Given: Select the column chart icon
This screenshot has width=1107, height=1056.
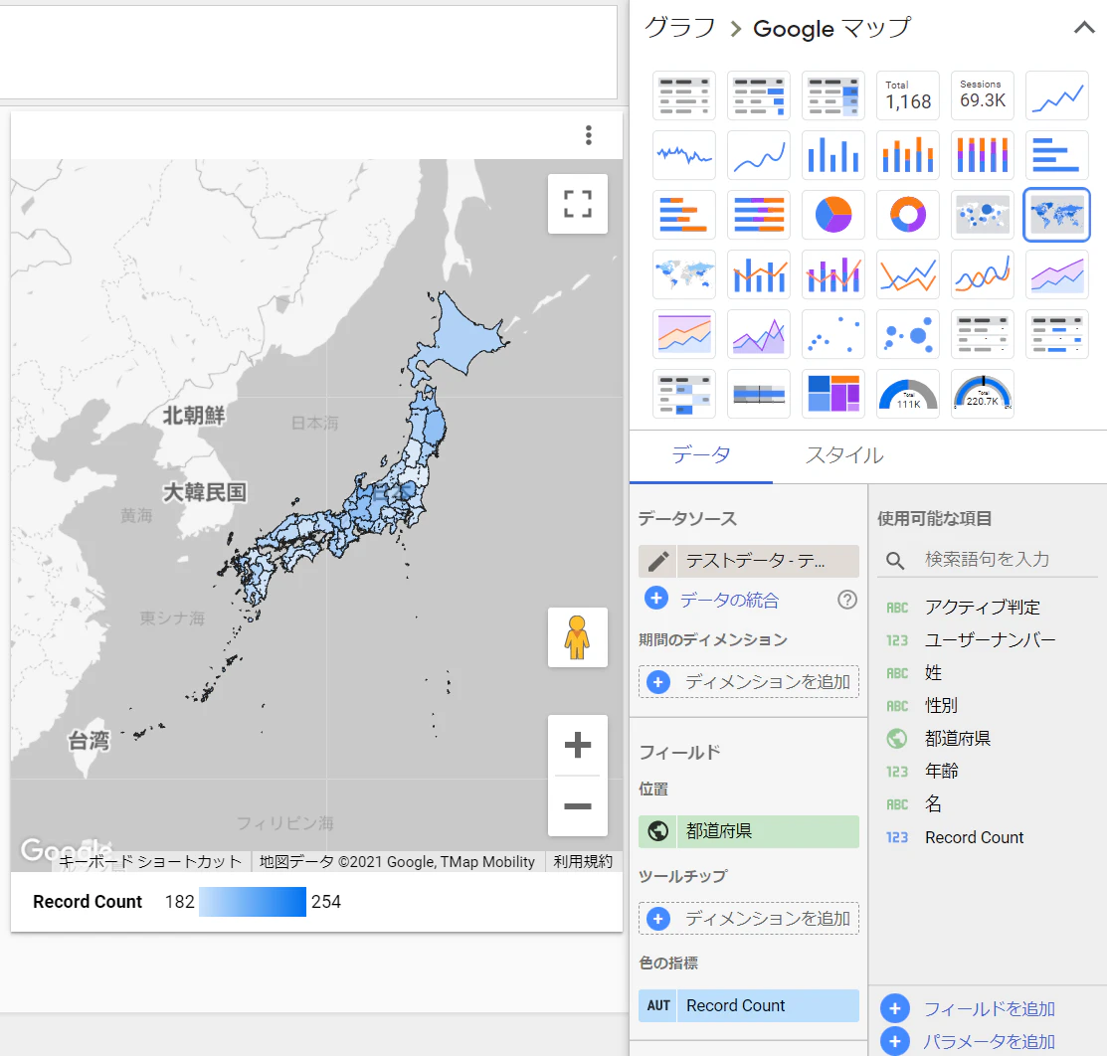Looking at the screenshot, I should pos(833,154).
